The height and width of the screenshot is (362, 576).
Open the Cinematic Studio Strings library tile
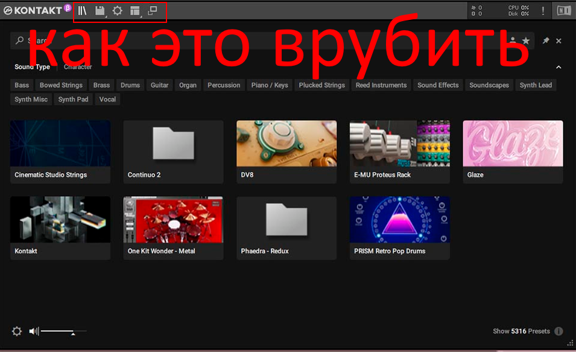(x=60, y=151)
